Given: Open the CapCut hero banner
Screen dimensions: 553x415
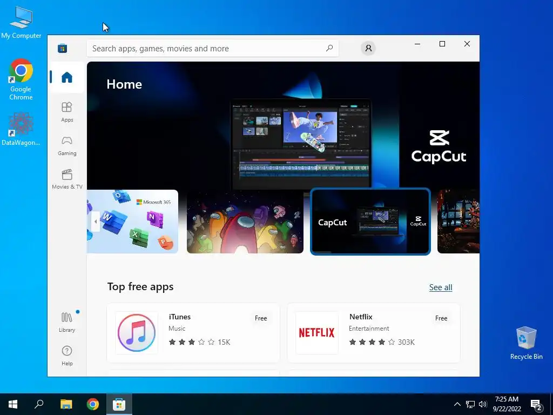Looking at the screenshot, I should 283,125.
